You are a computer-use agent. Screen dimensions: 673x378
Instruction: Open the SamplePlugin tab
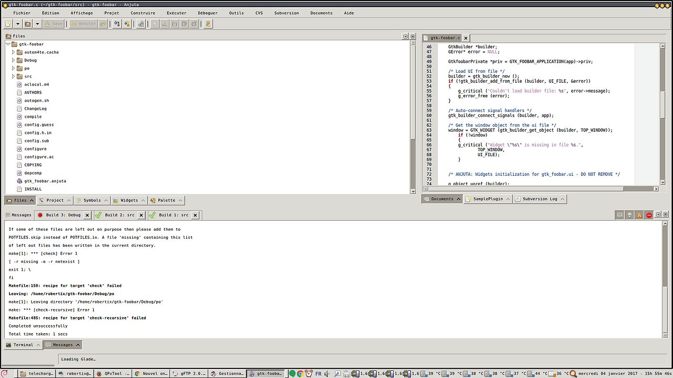click(488, 199)
